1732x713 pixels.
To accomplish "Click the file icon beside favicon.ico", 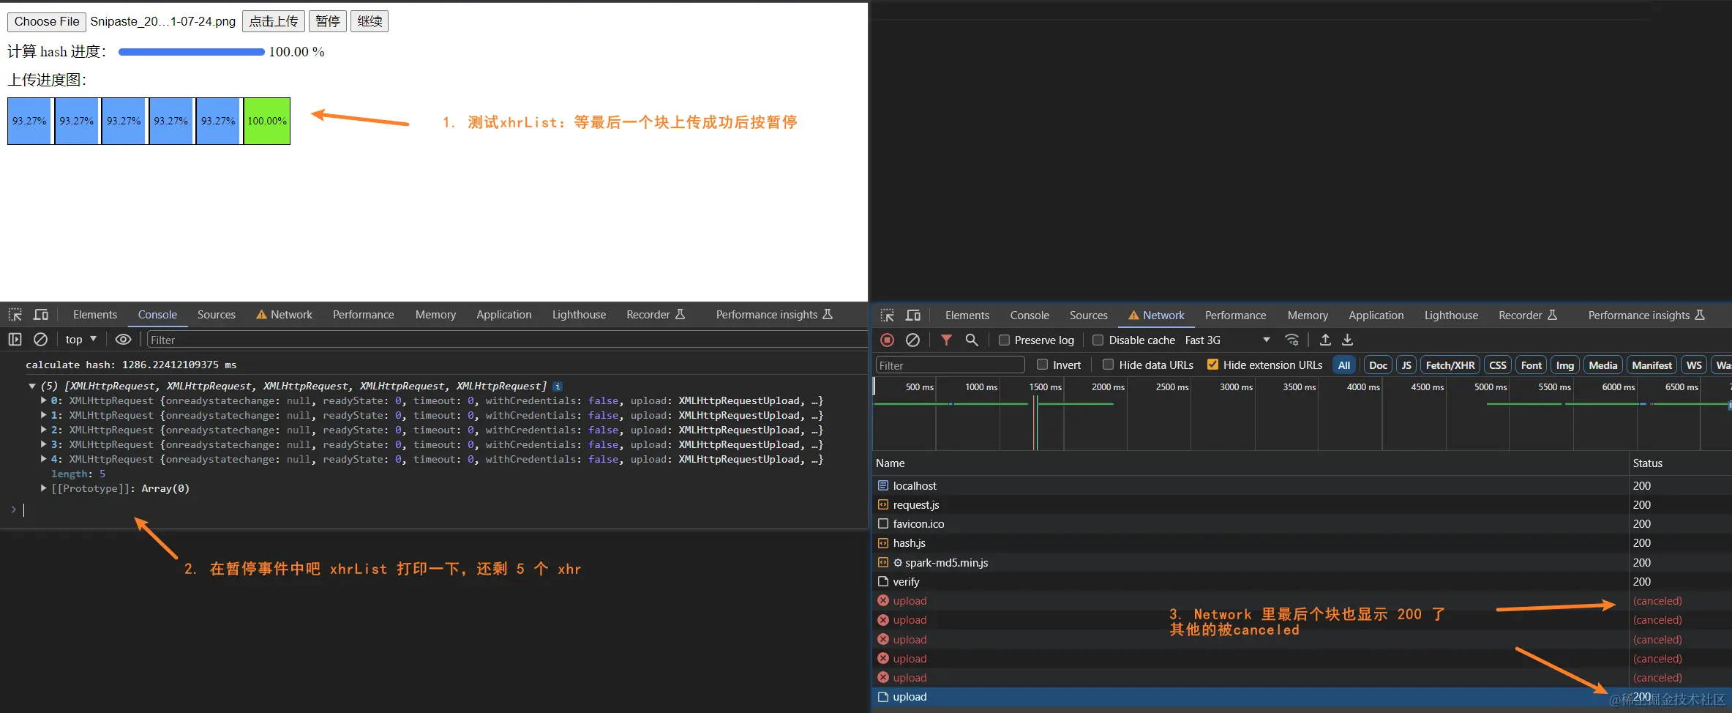I will (x=883, y=524).
